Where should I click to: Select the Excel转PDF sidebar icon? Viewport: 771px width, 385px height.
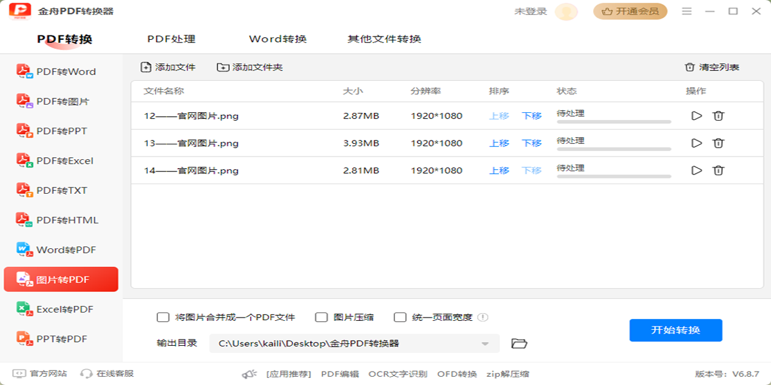[x=24, y=309]
